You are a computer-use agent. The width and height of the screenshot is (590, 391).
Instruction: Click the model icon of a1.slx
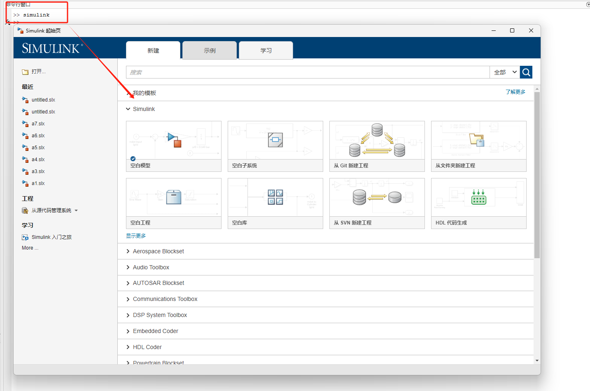(x=25, y=183)
